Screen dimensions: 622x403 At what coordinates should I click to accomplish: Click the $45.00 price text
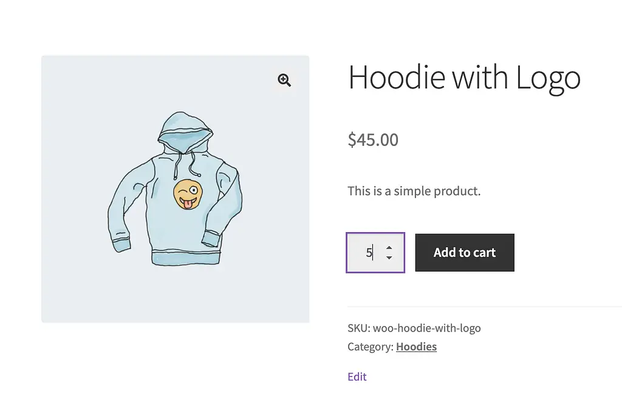pyautogui.click(x=373, y=140)
